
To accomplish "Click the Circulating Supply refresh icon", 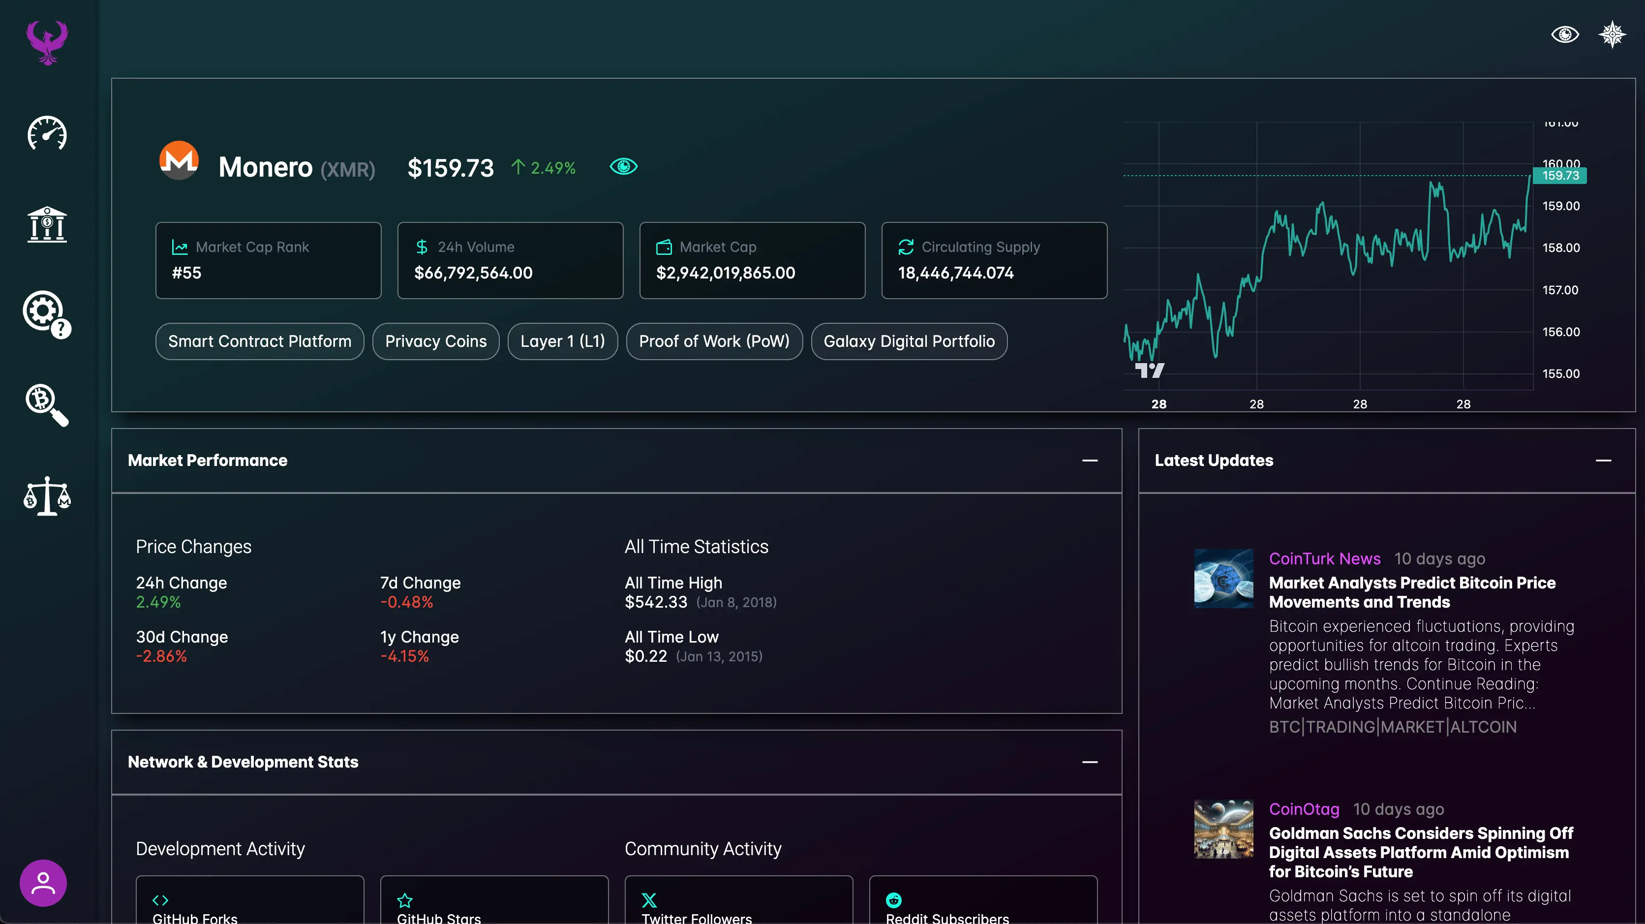I will click(906, 247).
